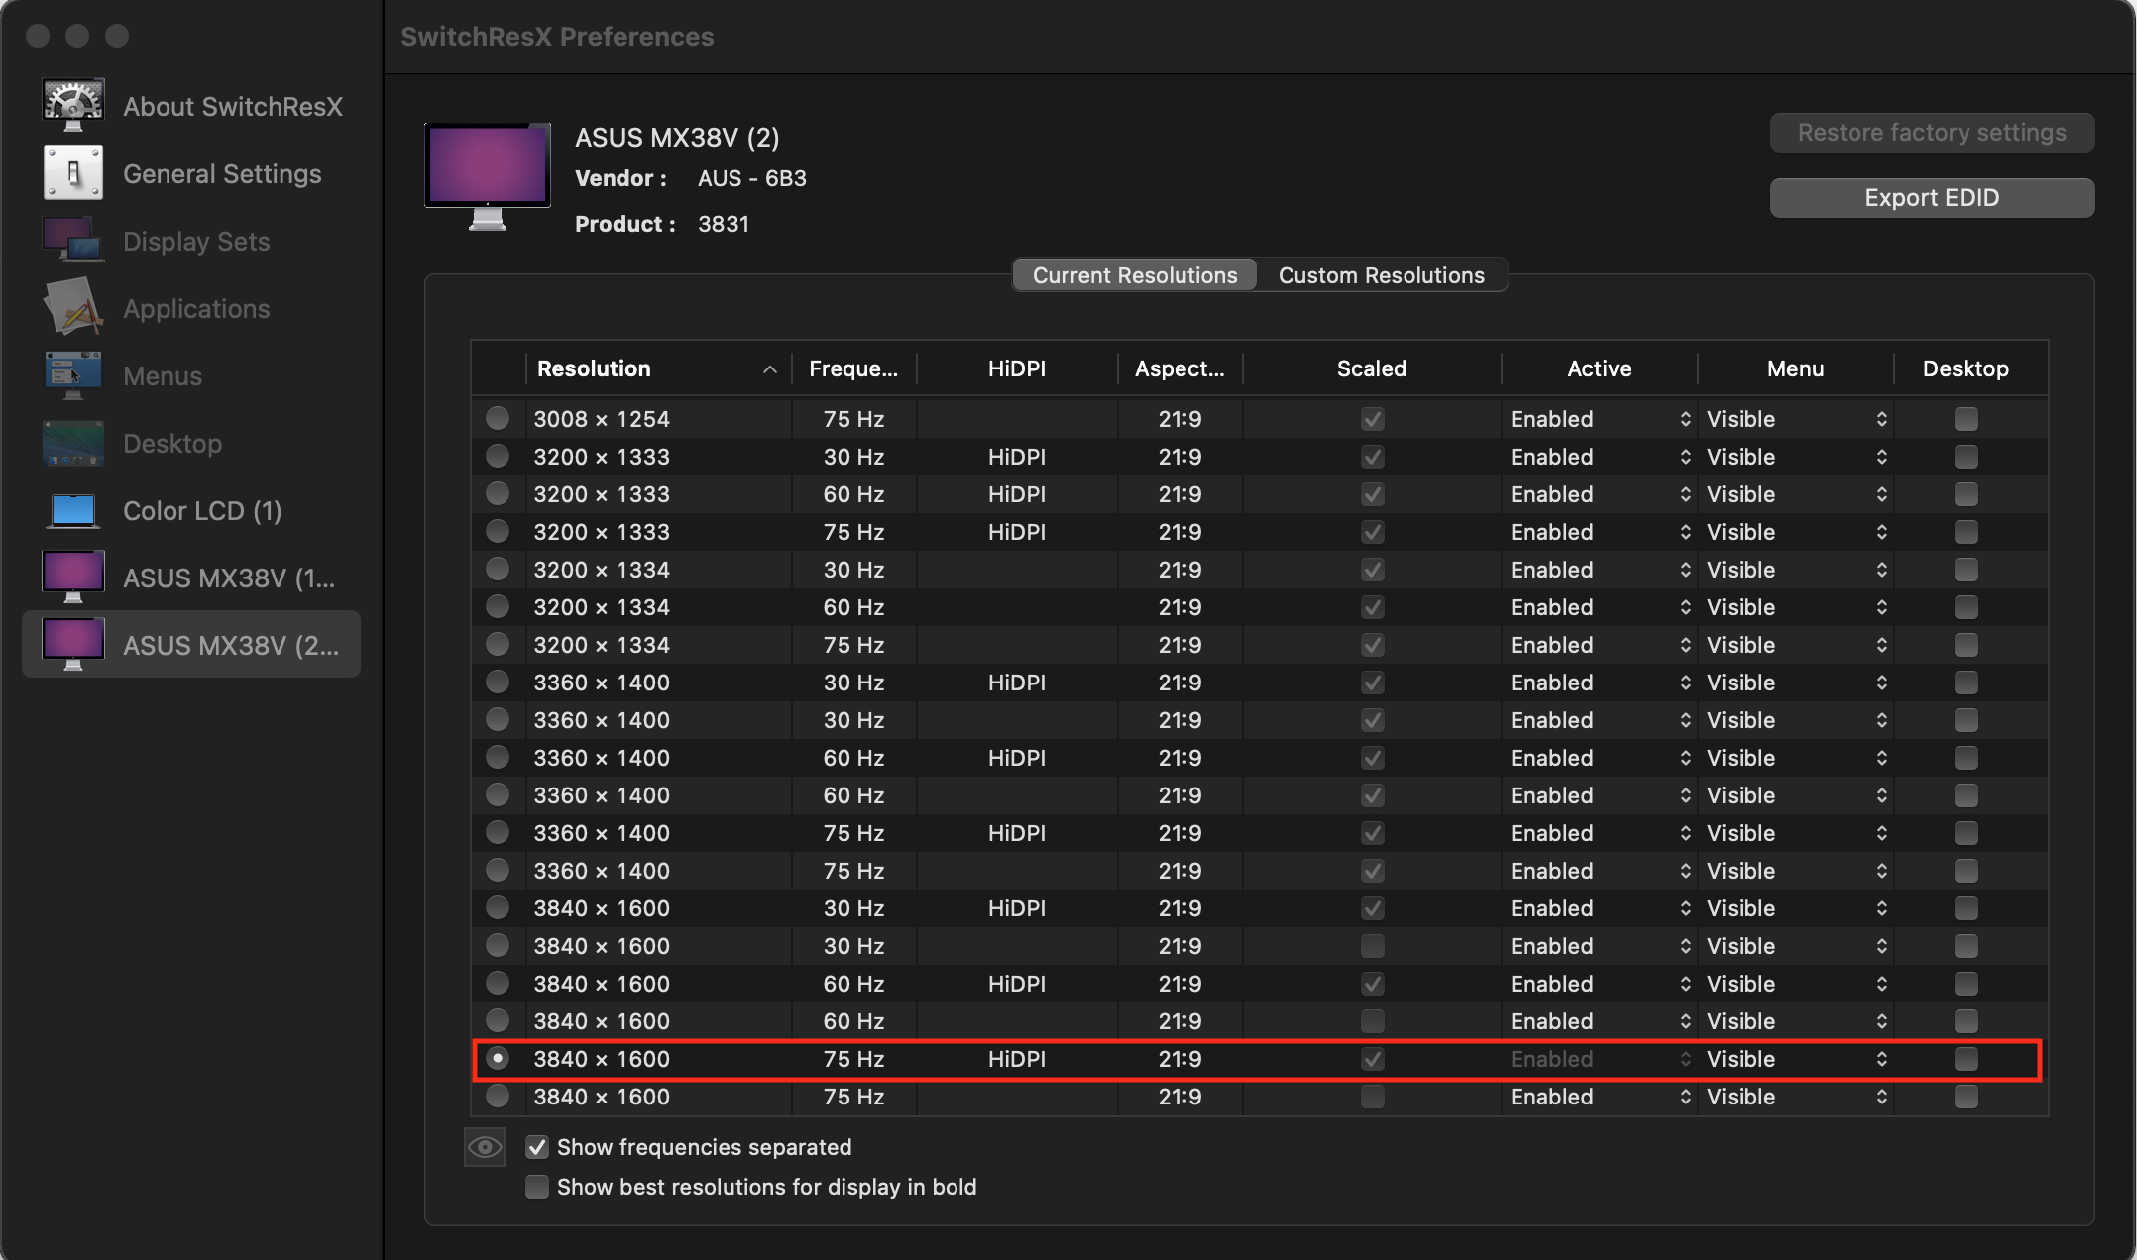The width and height of the screenshot is (2137, 1260).
Task: Uncheck Show frequencies separated
Action: pos(537,1147)
